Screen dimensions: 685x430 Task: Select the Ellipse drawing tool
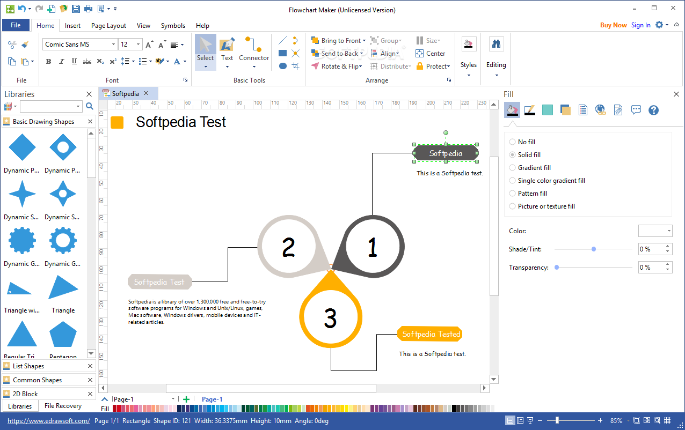click(x=282, y=66)
